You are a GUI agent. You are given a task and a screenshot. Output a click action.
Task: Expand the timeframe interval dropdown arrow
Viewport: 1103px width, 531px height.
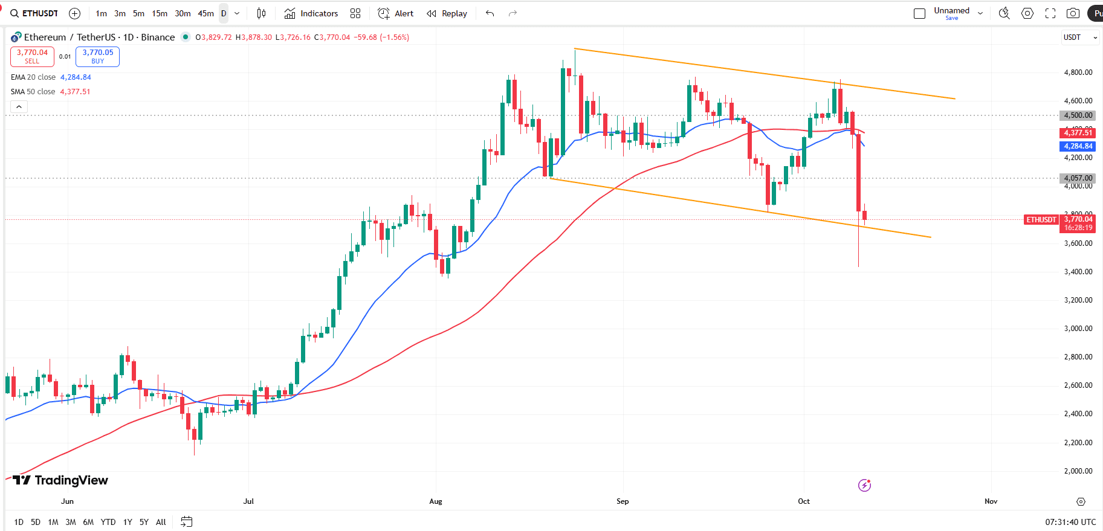(x=237, y=13)
